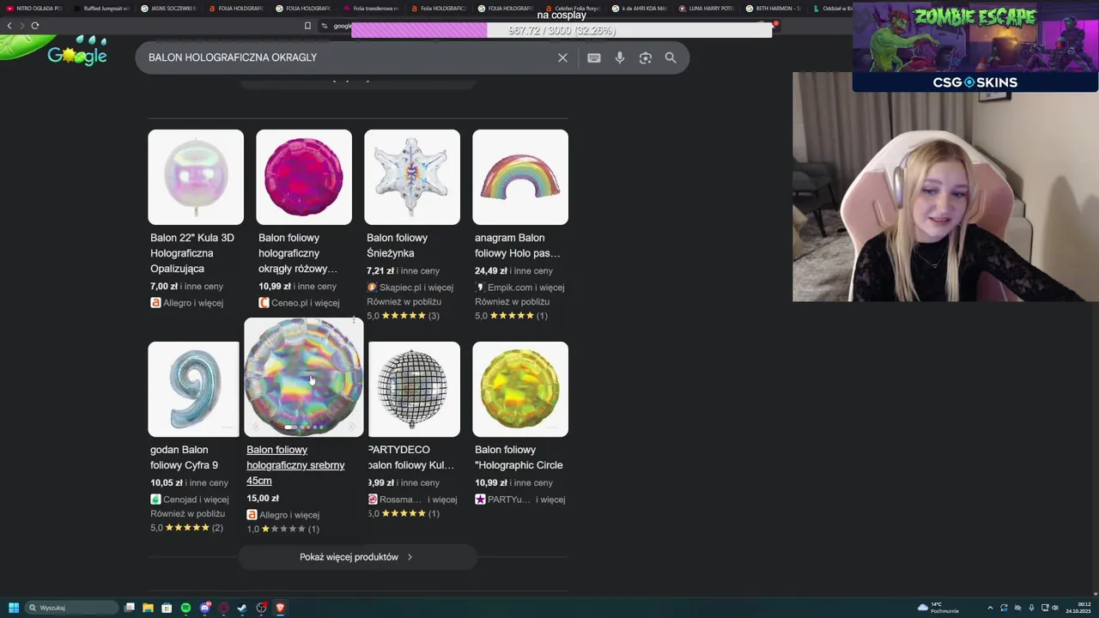Image resolution: width=1099 pixels, height=618 pixels.
Task: Open Task View on the taskbar
Action: point(130,608)
